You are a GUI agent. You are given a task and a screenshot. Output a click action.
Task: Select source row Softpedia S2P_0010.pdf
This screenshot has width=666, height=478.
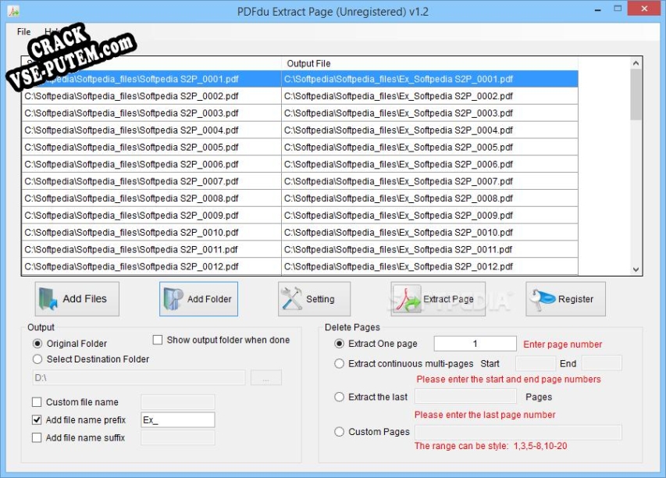click(151, 233)
